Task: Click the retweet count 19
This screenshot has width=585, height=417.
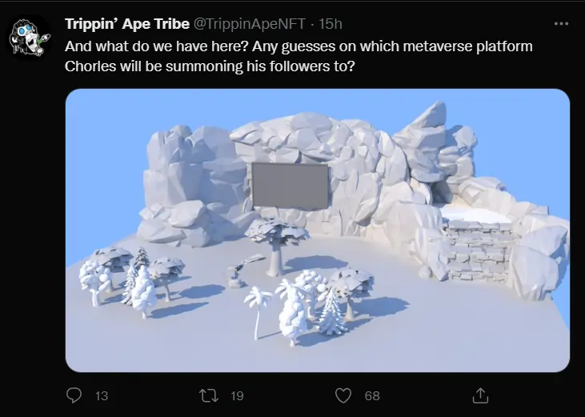Action: [x=237, y=395]
